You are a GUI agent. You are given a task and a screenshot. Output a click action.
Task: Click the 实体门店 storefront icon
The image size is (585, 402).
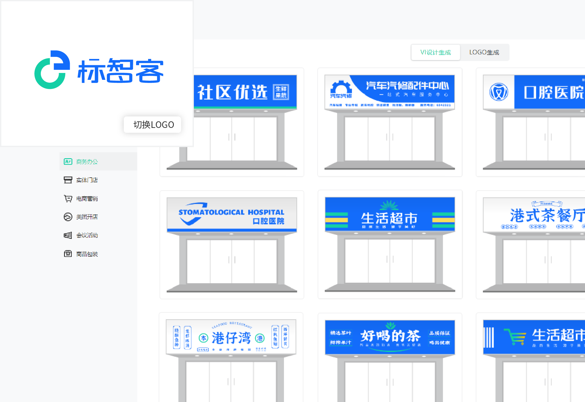coord(68,180)
